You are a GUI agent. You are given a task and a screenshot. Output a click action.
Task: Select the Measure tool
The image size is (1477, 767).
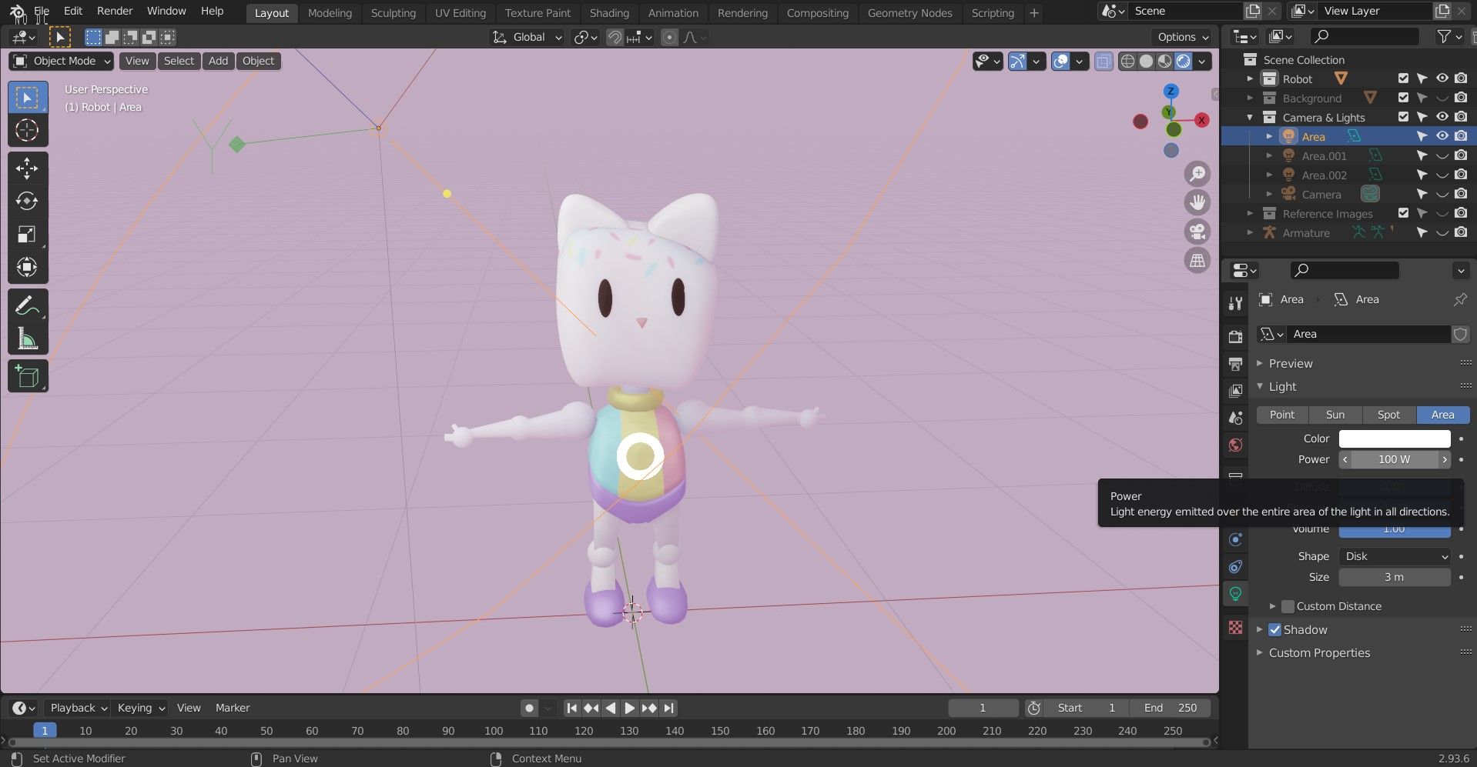27,338
